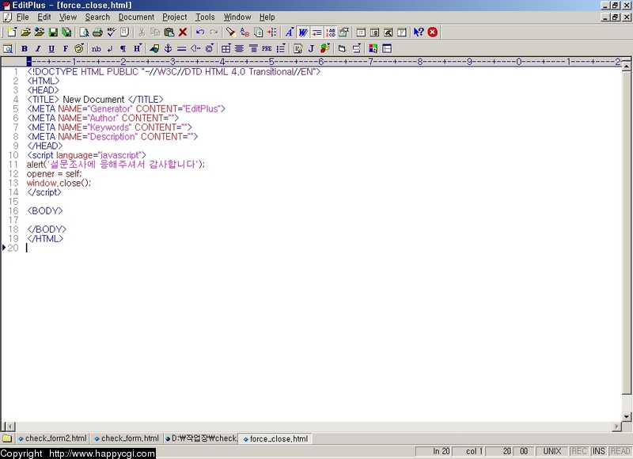The width and height of the screenshot is (633, 459).
Task: Click the INS indicator in status bar
Action: pyautogui.click(x=598, y=451)
